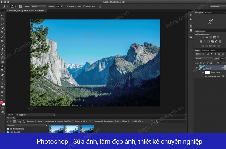Viewport: 226px width, 149px height.
Task: Select the Sharpen tool in toolbar
Action: click(x=2, y=66)
